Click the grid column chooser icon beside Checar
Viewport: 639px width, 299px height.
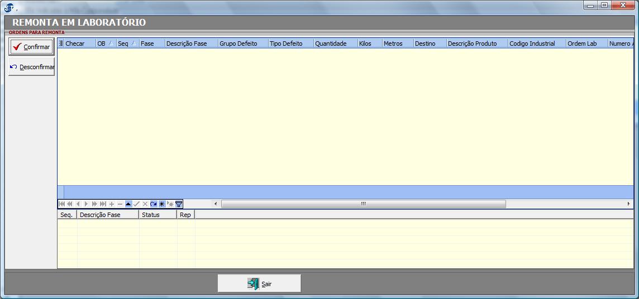click(x=61, y=44)
